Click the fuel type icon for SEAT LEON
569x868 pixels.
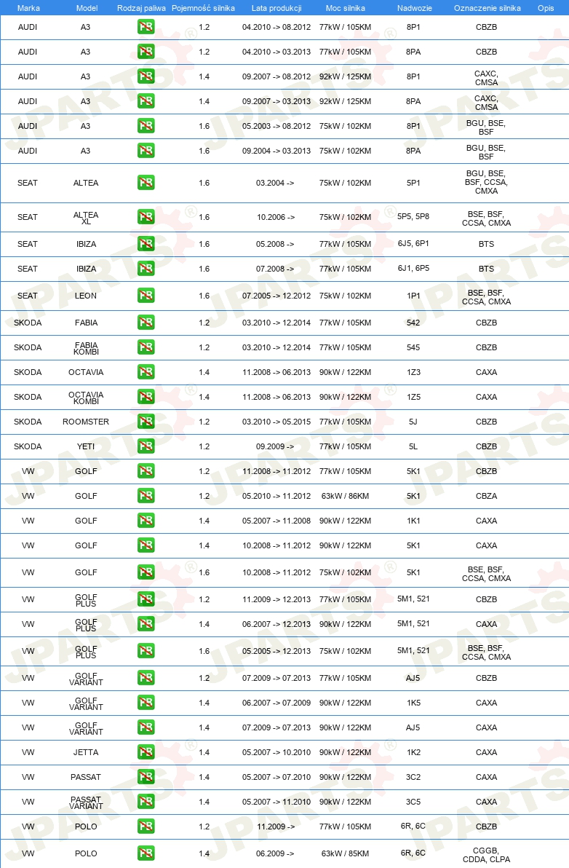[x=146, y=296]
